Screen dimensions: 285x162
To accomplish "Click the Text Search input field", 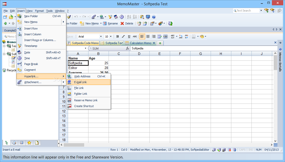I will coord(246,11).
